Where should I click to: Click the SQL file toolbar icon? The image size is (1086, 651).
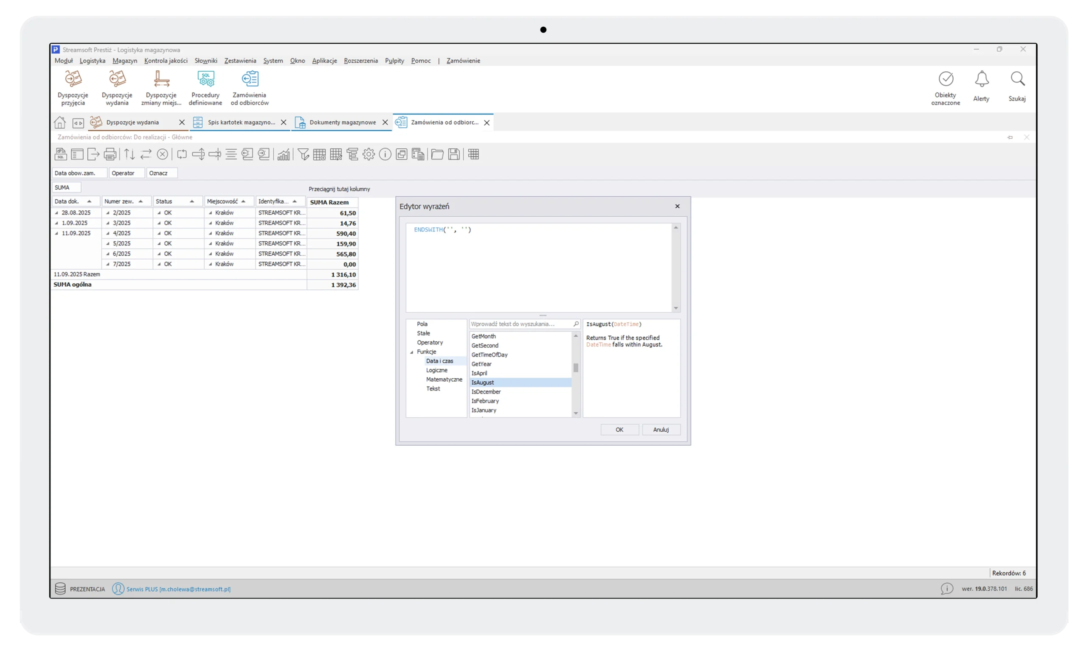click(61, 154)
